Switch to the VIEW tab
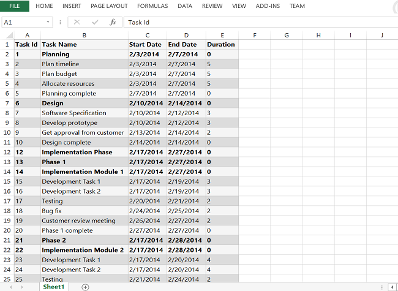This screenshot has height=291, width=398. (239, 6)
